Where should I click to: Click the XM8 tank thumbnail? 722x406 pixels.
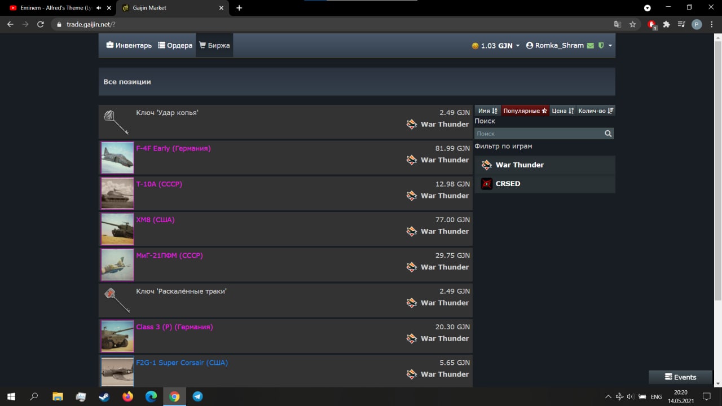(117, 229)
